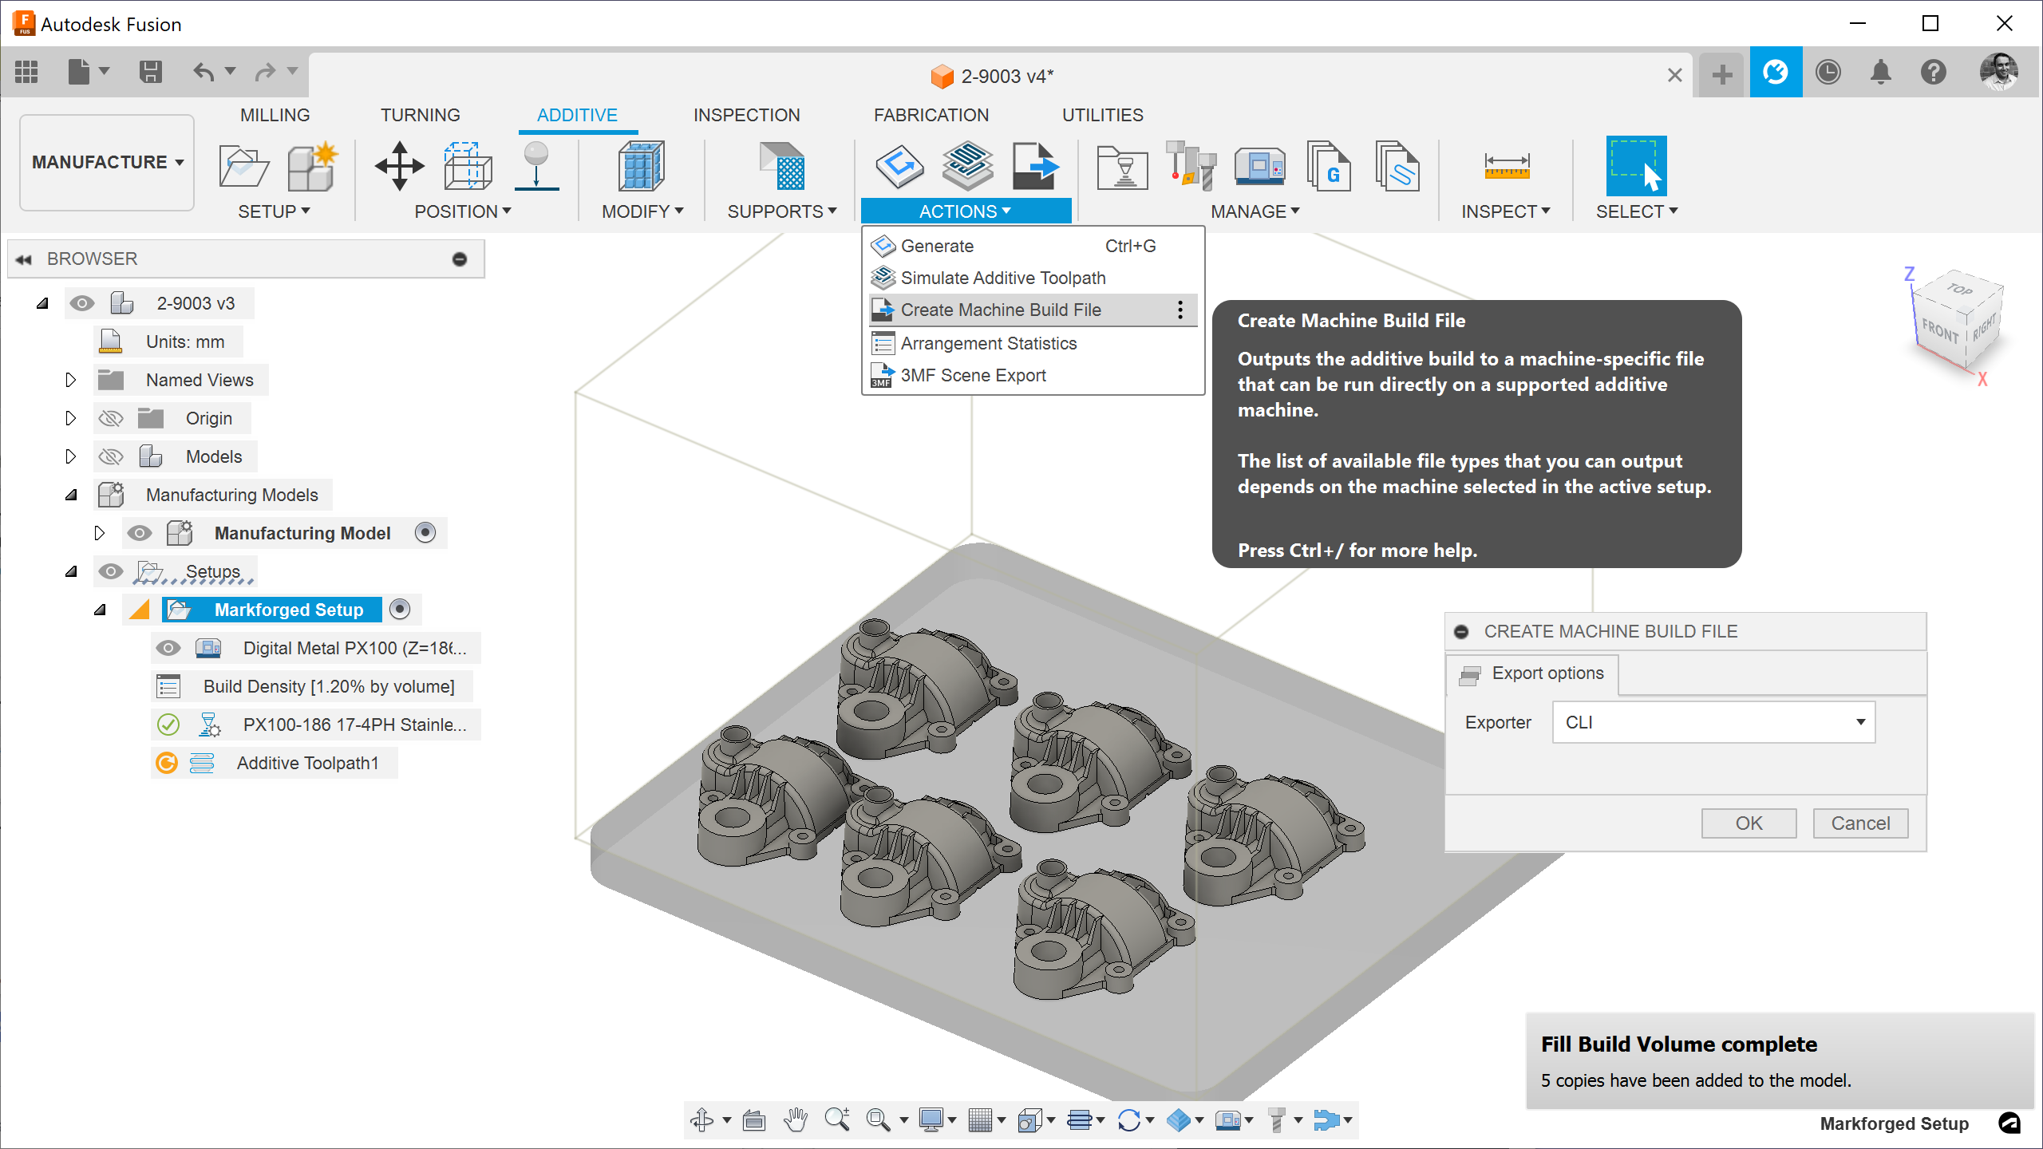Viewport: 2043px width, 1149px height.
Task: Click the Simulate Additive Toolpath ribbon icon
Action: coord(967,166)
